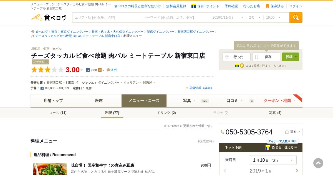This screenshot has height=175, width=333.
Task: Click 予約確認 link
Action: [x=231, y=6]
